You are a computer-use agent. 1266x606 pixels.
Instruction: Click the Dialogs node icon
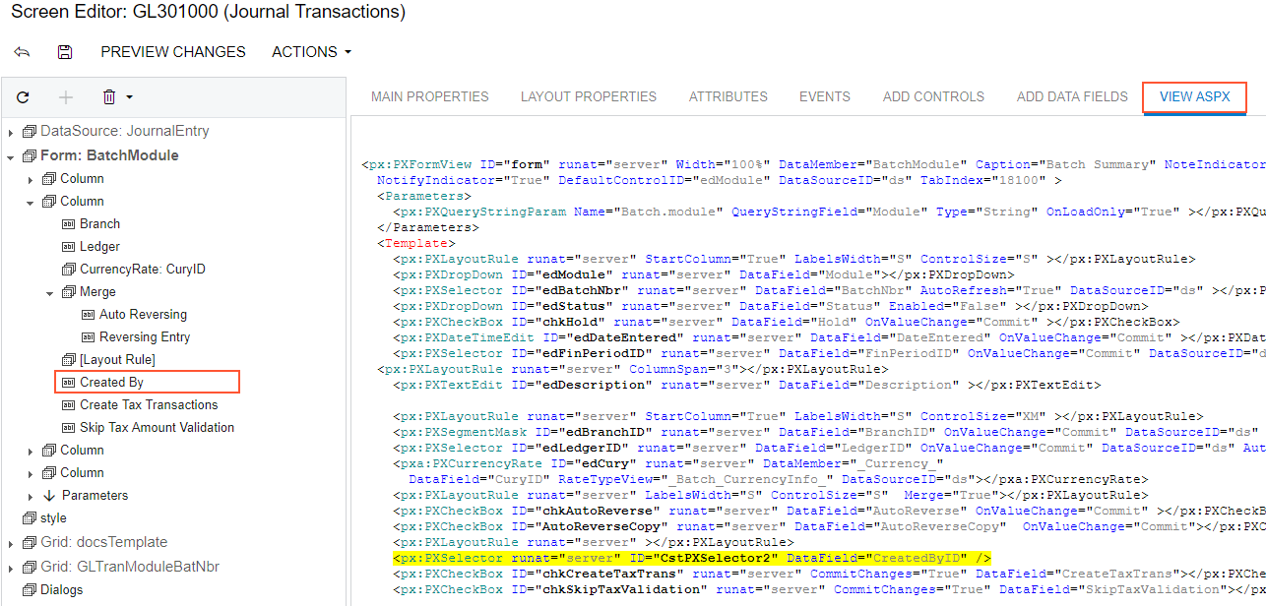(x=29, y=589)
